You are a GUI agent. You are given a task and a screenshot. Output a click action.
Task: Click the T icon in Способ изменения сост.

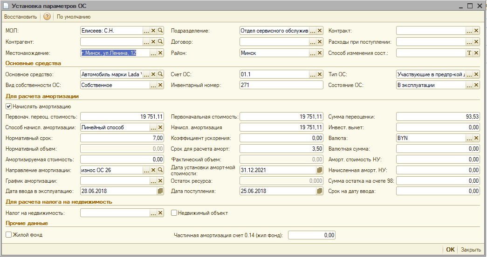click(469, 53)
